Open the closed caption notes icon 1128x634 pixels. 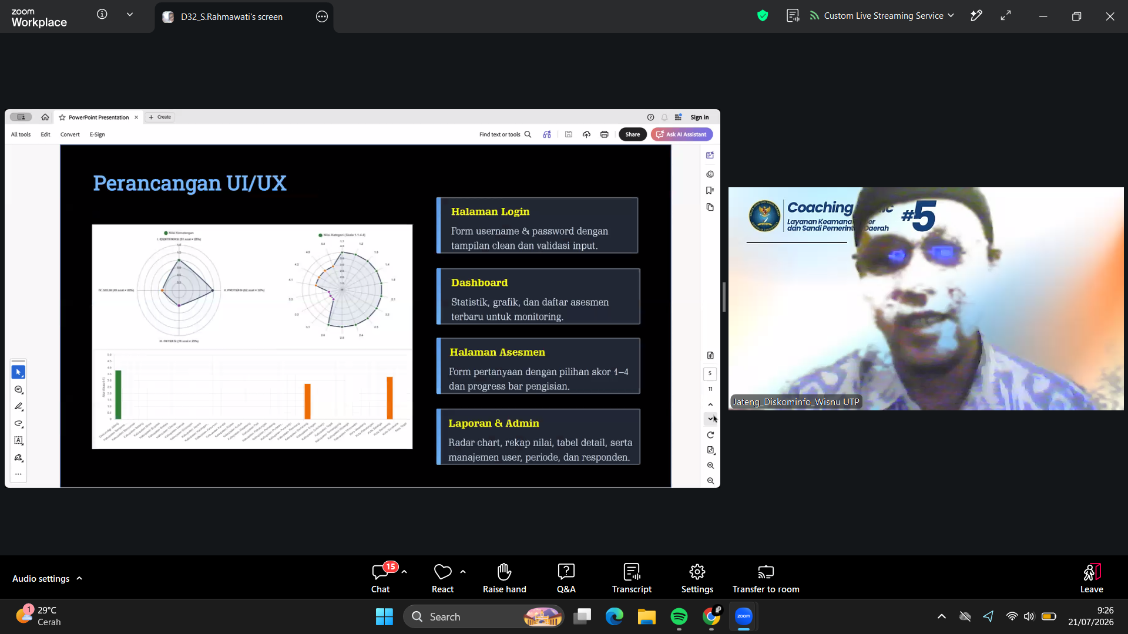click(x=793, y=16)
